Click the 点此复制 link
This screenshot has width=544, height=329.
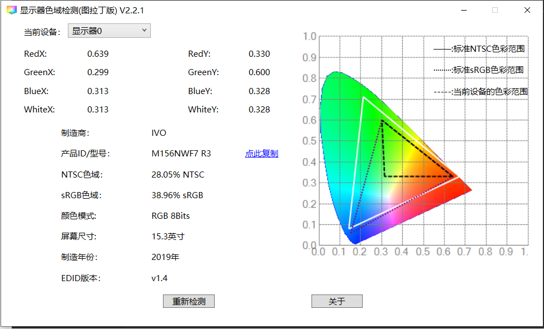[261, 154]
